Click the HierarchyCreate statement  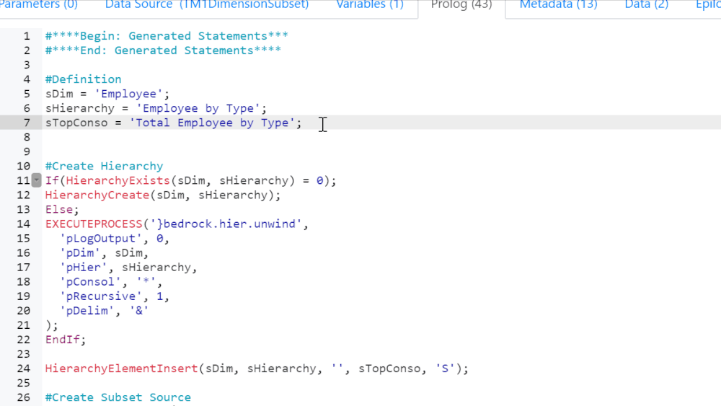[94, 195]
